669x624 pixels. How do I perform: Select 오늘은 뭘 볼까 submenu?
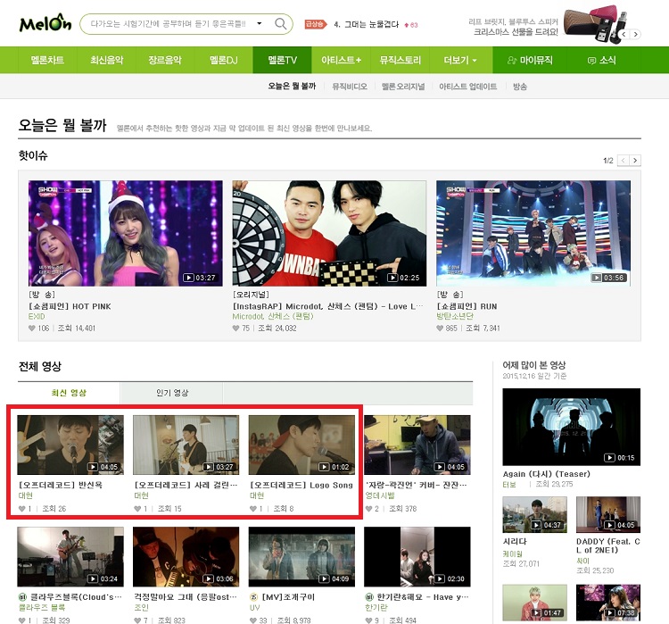pos(292,87)
